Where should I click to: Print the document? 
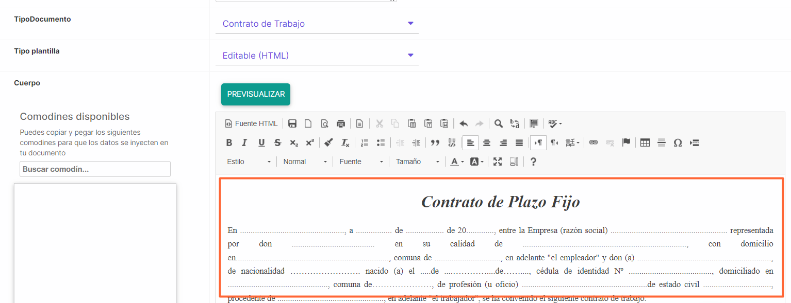pyautogui.click(x=340, y=123)
